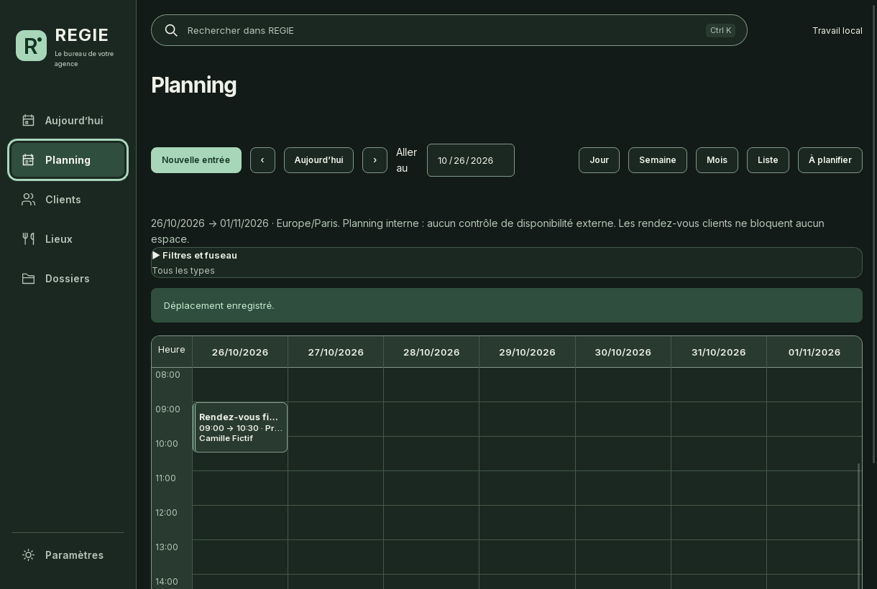
Task: Open the Aujourd'hui sidebar page
Action: point(68,120)
